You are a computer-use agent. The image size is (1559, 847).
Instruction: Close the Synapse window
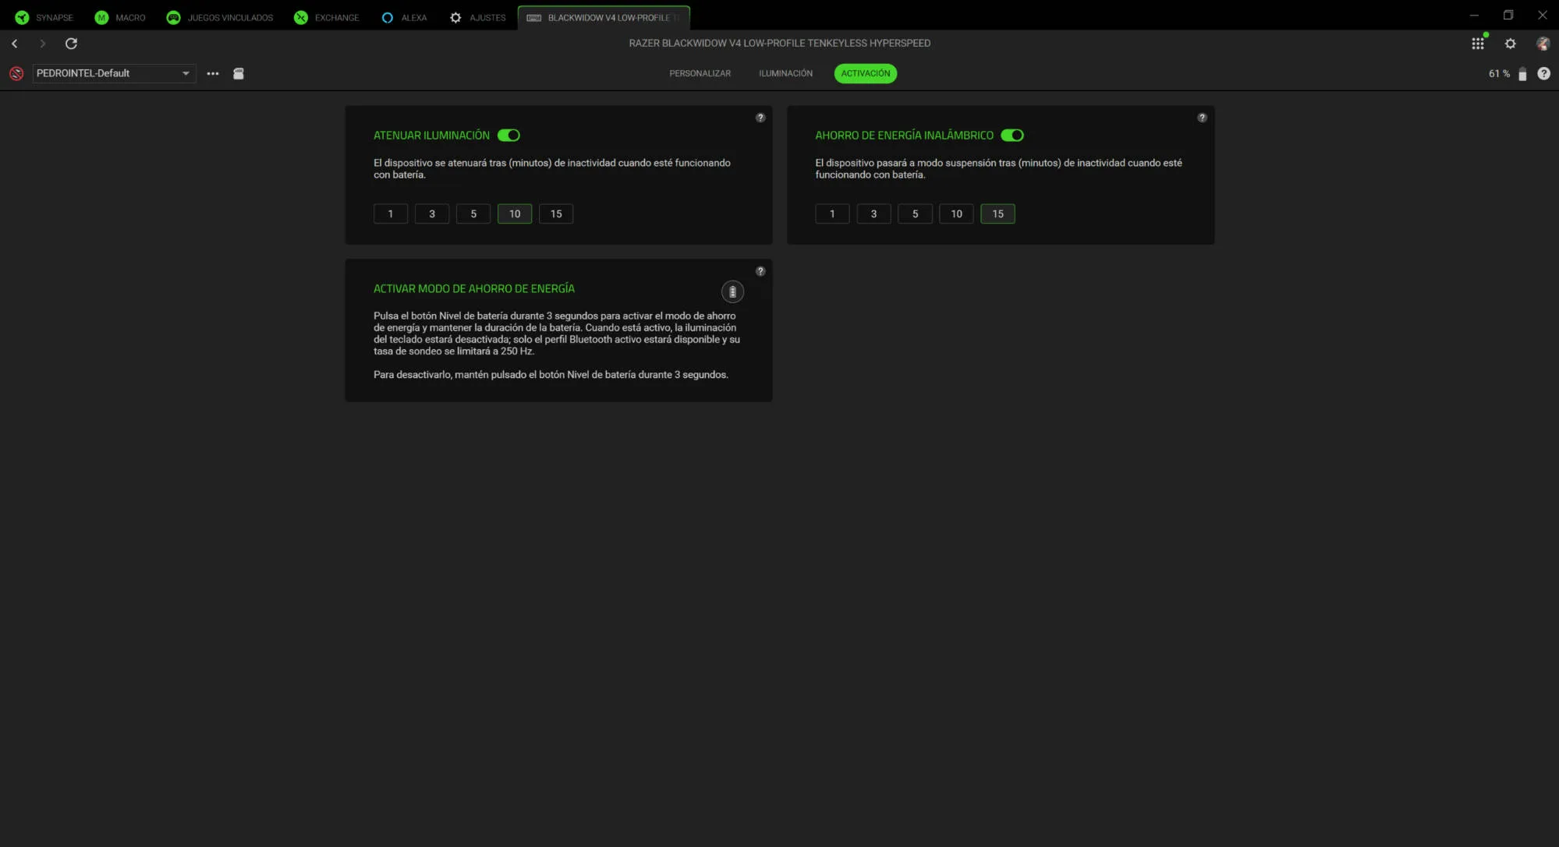[x=1542, y=16]
